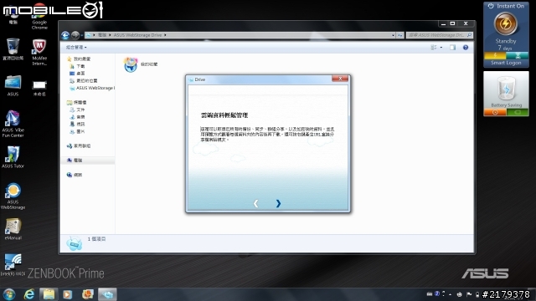Click the Explorer back arrow button

tap(65, 35)
